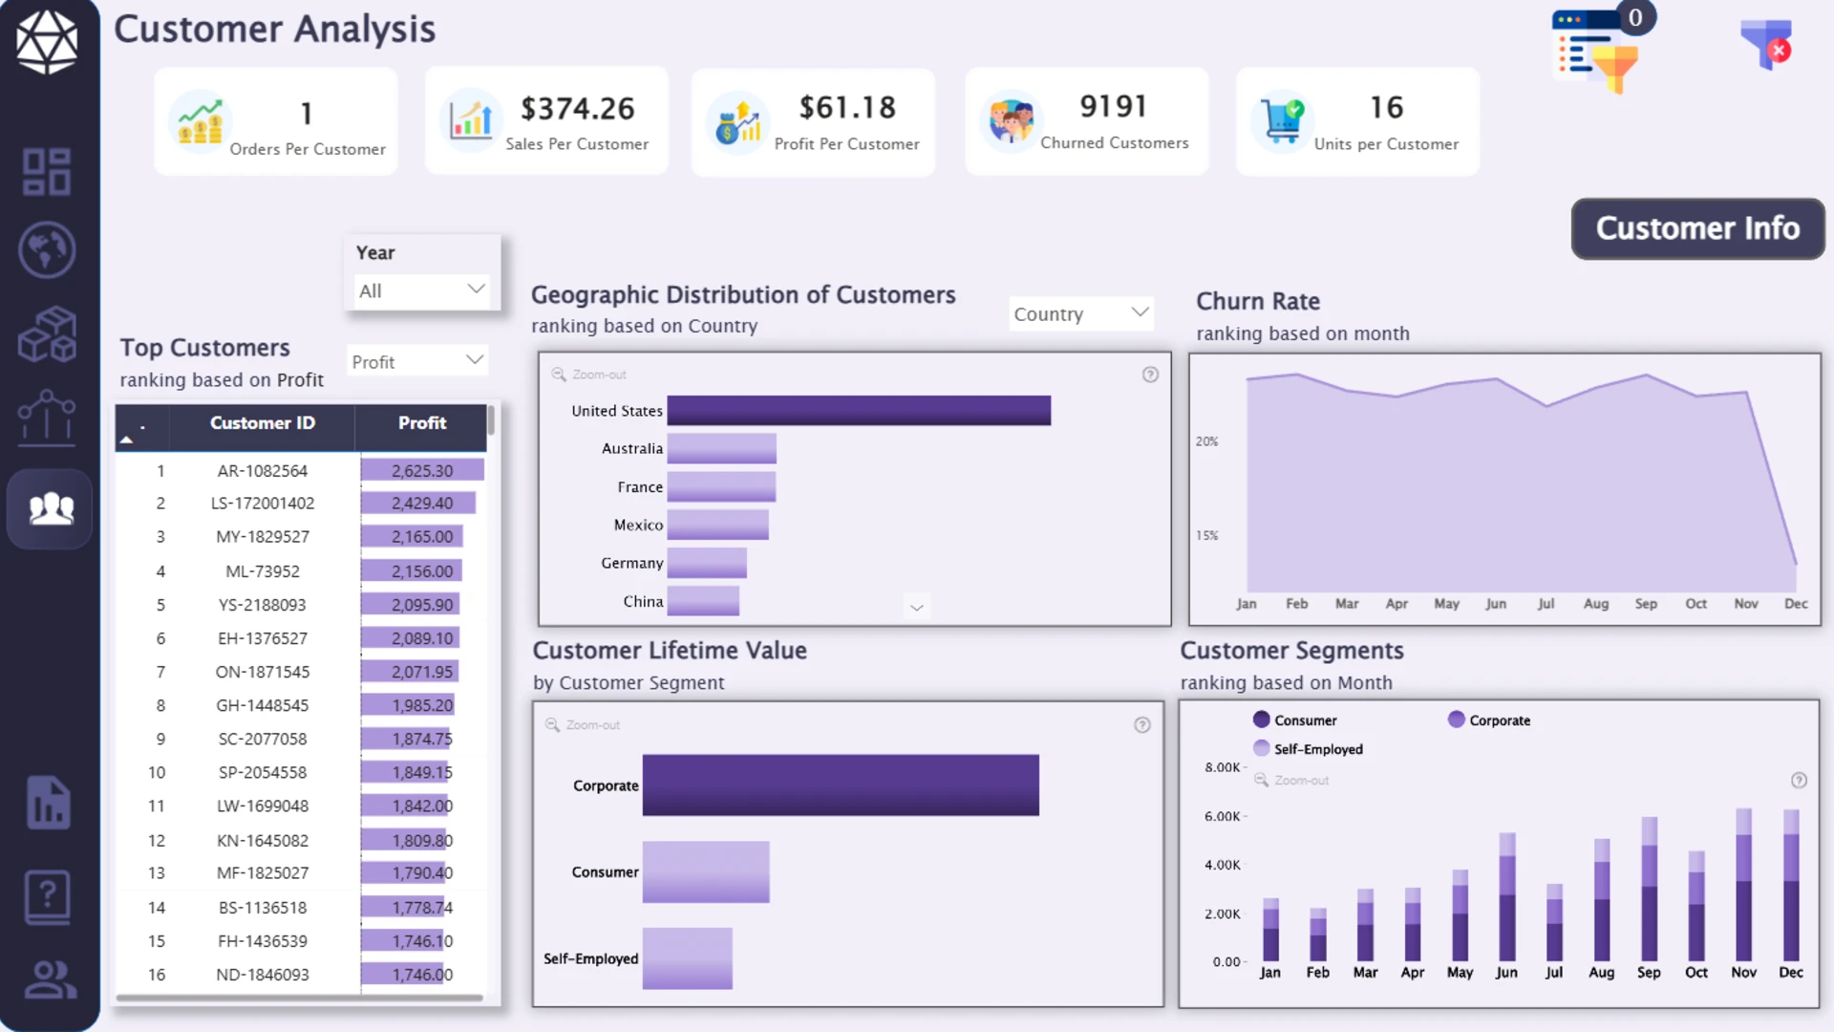Click the geometric logo icon in sidebar
The image size is (1834, 1032).
coord(47,41)
